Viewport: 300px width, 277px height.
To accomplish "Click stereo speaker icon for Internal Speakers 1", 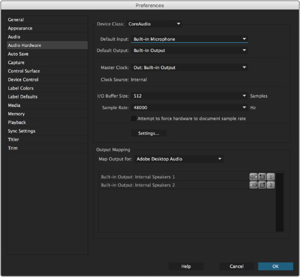I will (253, 177).
